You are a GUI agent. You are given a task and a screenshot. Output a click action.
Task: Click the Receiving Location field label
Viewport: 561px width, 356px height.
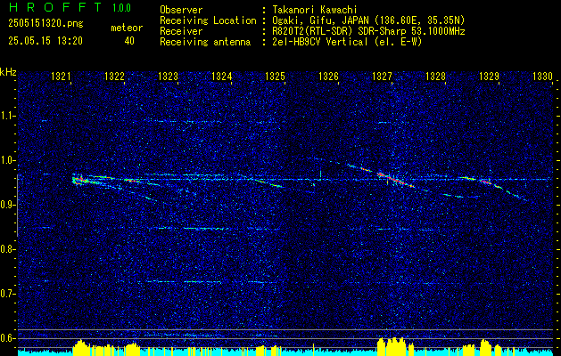point(208,20)
